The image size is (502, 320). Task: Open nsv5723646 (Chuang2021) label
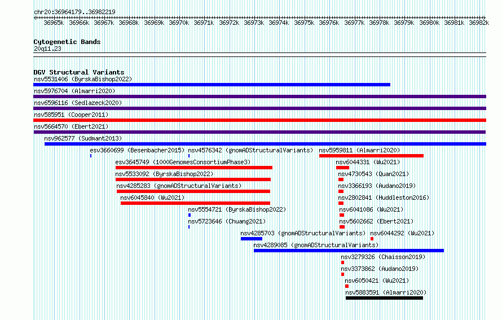pos(227,221)
